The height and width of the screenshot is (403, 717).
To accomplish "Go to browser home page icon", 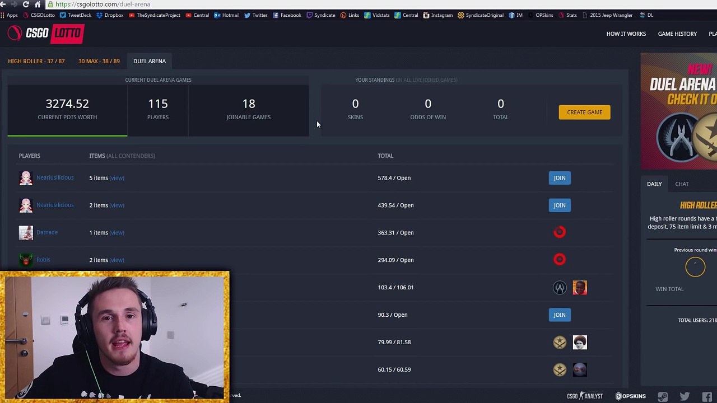I will tap(38, 4).
